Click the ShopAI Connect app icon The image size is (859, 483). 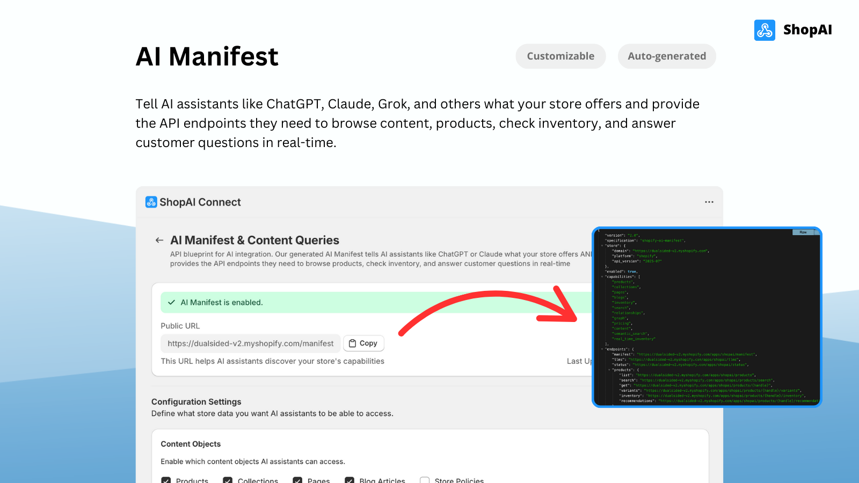click(x=151, y=202)
